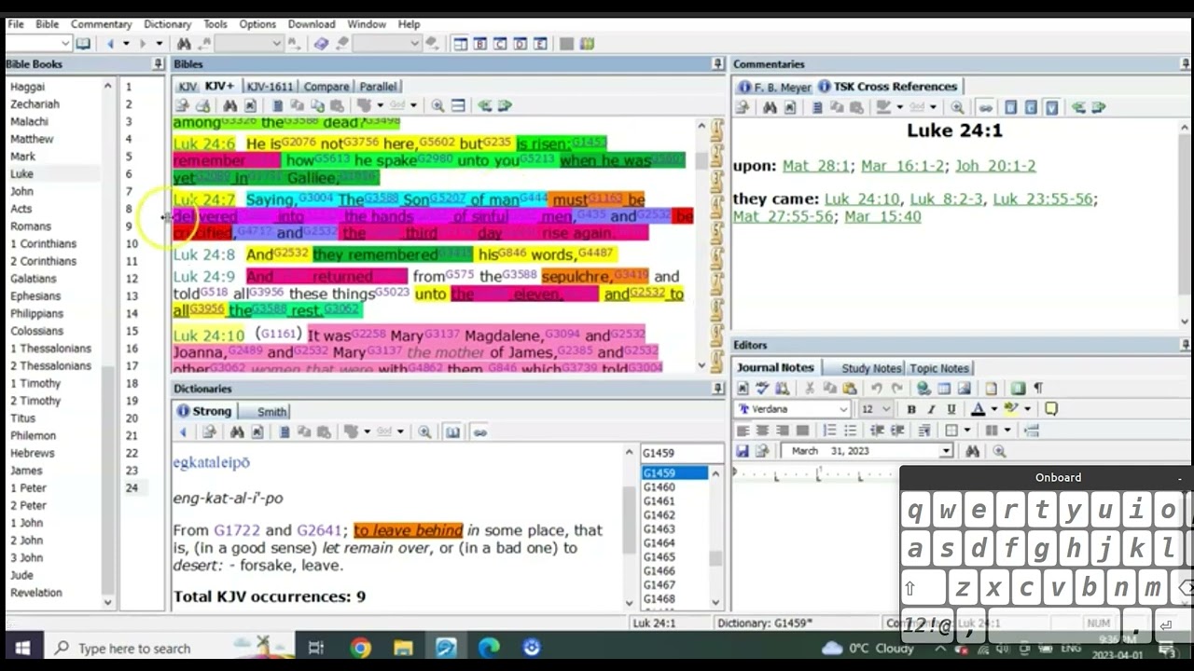Screen dimensions: 1194x671
Task: Toggle Bold formatting in the editor
Action: pyautogui.click(x=911, y=409)
